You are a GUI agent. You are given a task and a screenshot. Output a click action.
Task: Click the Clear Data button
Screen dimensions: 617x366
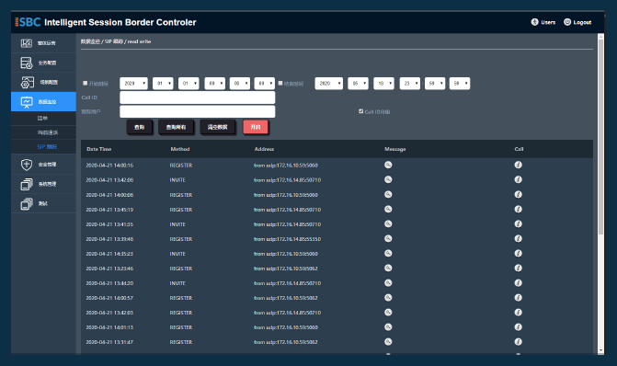218,127
